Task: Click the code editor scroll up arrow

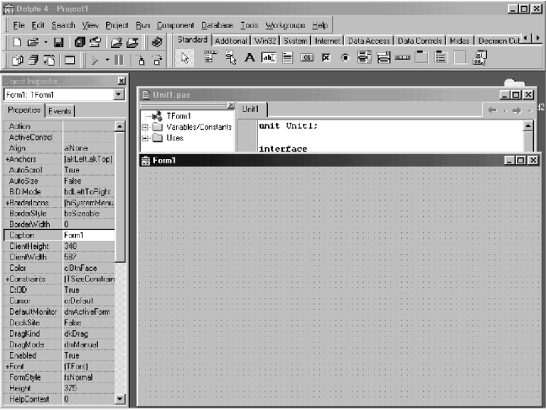Action: click(528, 125)
